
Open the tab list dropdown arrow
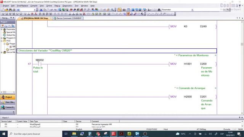[242, 18]
